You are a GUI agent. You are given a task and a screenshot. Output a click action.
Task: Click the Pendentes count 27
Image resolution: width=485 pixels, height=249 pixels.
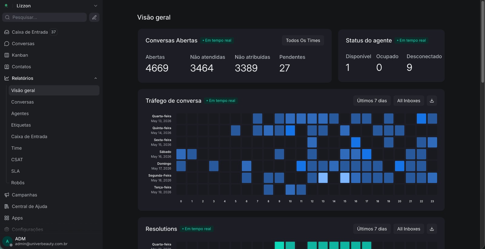285,68
